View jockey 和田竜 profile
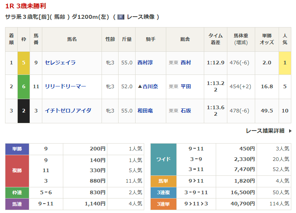 click(145, 111)
